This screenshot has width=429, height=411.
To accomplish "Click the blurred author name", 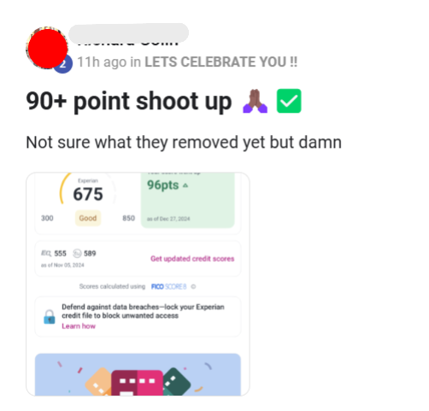I will pos(128,35).
